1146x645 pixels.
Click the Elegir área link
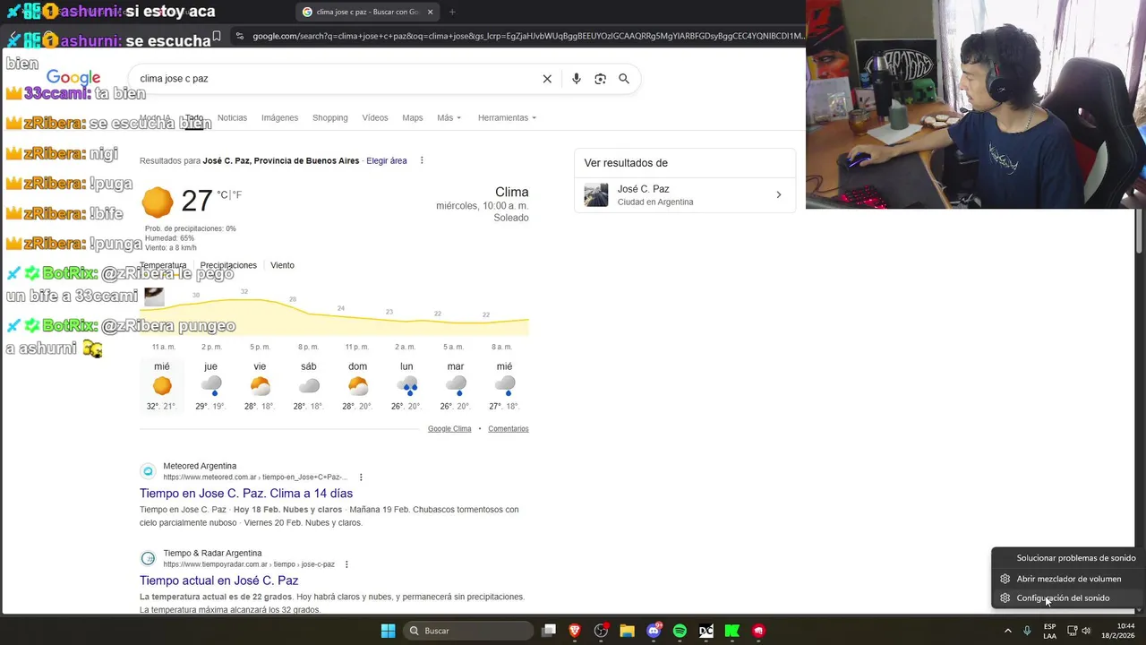pos(387,161)
